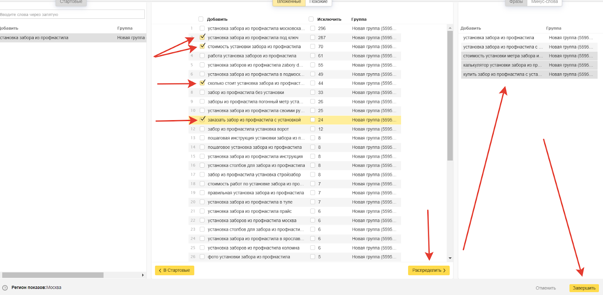Click the down arrow of the phrase list scrollbar
The image size is (603, 295).
[450, 258]
